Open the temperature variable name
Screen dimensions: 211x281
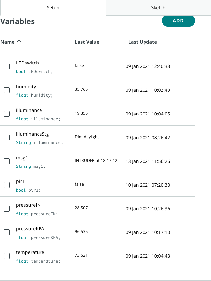click(x=30, y=252)
